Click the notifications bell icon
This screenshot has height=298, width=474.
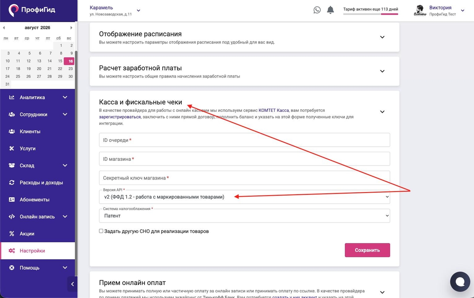331,10
